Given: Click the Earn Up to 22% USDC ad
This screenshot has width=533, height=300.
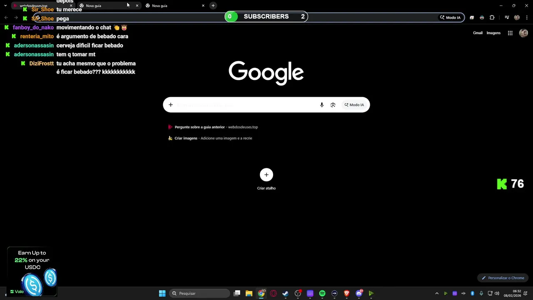Looking at the screenshot, I should (x=32, y=271).
